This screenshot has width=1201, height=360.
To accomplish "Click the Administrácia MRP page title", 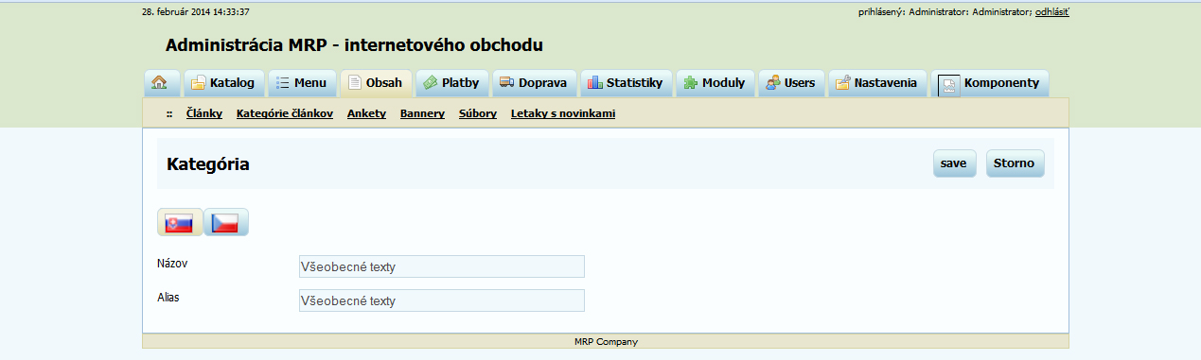I will click(354, 45).
